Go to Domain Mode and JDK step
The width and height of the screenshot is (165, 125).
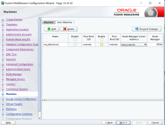18,39
